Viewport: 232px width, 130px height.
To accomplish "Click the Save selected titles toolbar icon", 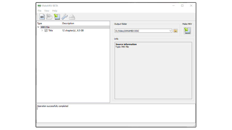I will (57, 17).
